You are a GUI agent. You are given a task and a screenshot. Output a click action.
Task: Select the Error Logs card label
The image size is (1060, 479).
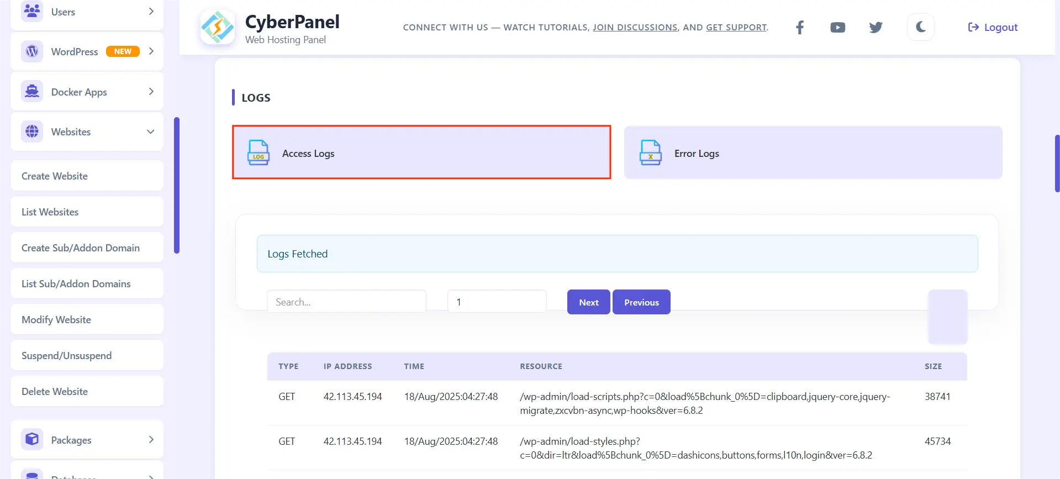[x=697, y=154]
